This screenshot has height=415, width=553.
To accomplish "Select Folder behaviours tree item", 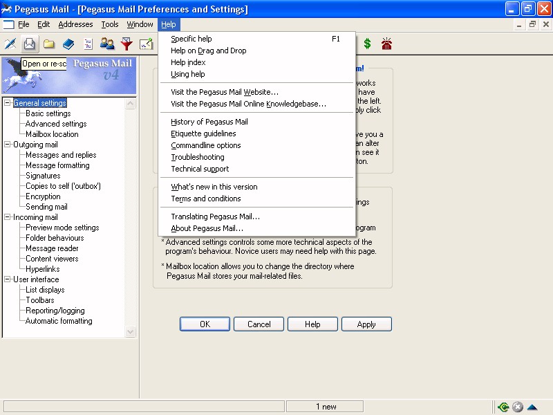I will 55,238.
